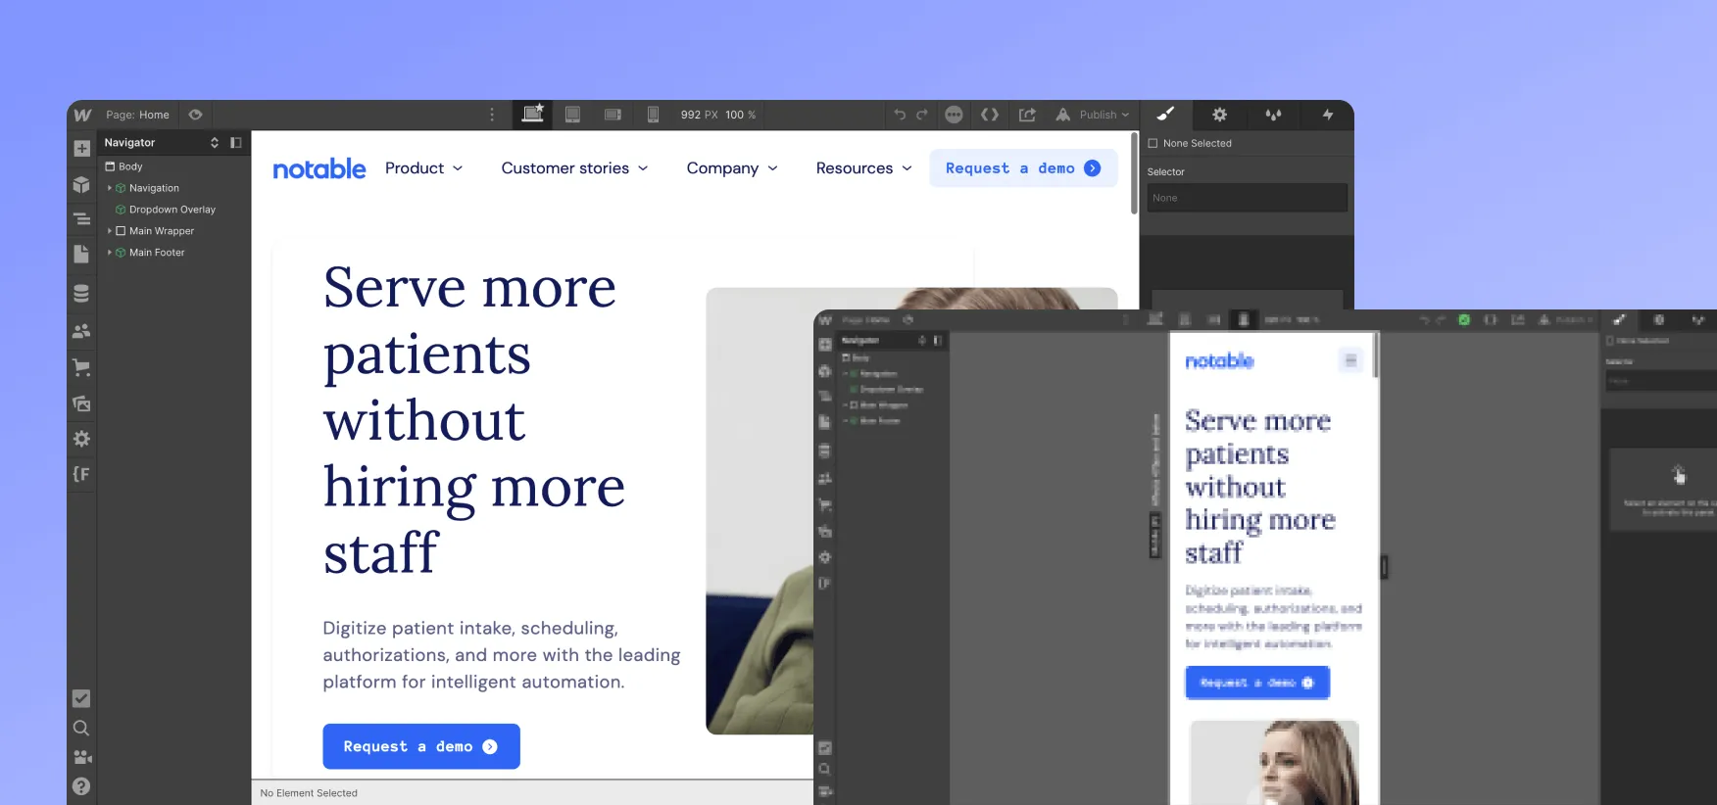Open canvas settings three-dot menu

point(492,115)
